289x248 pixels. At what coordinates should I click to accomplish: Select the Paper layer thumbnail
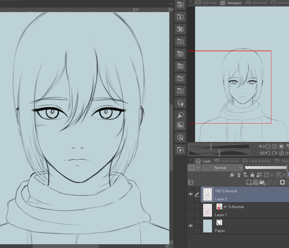coord(207,226)
